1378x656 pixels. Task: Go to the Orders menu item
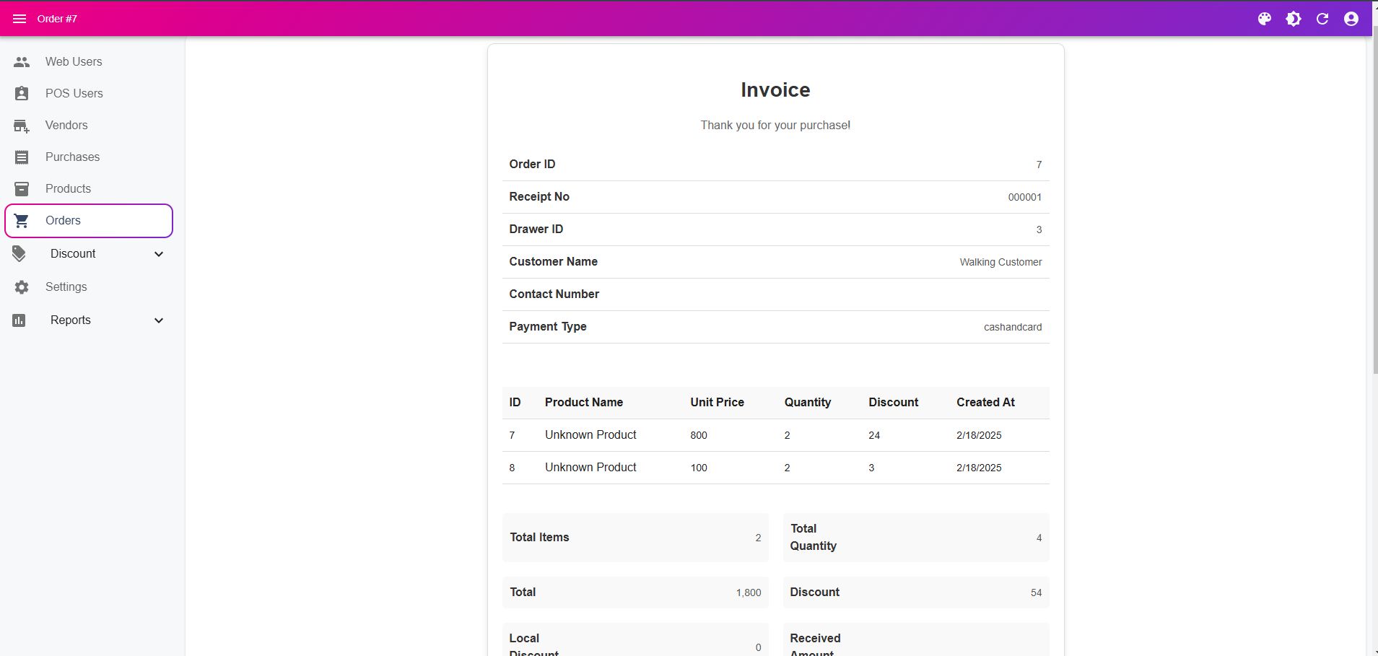coord(64,221)
